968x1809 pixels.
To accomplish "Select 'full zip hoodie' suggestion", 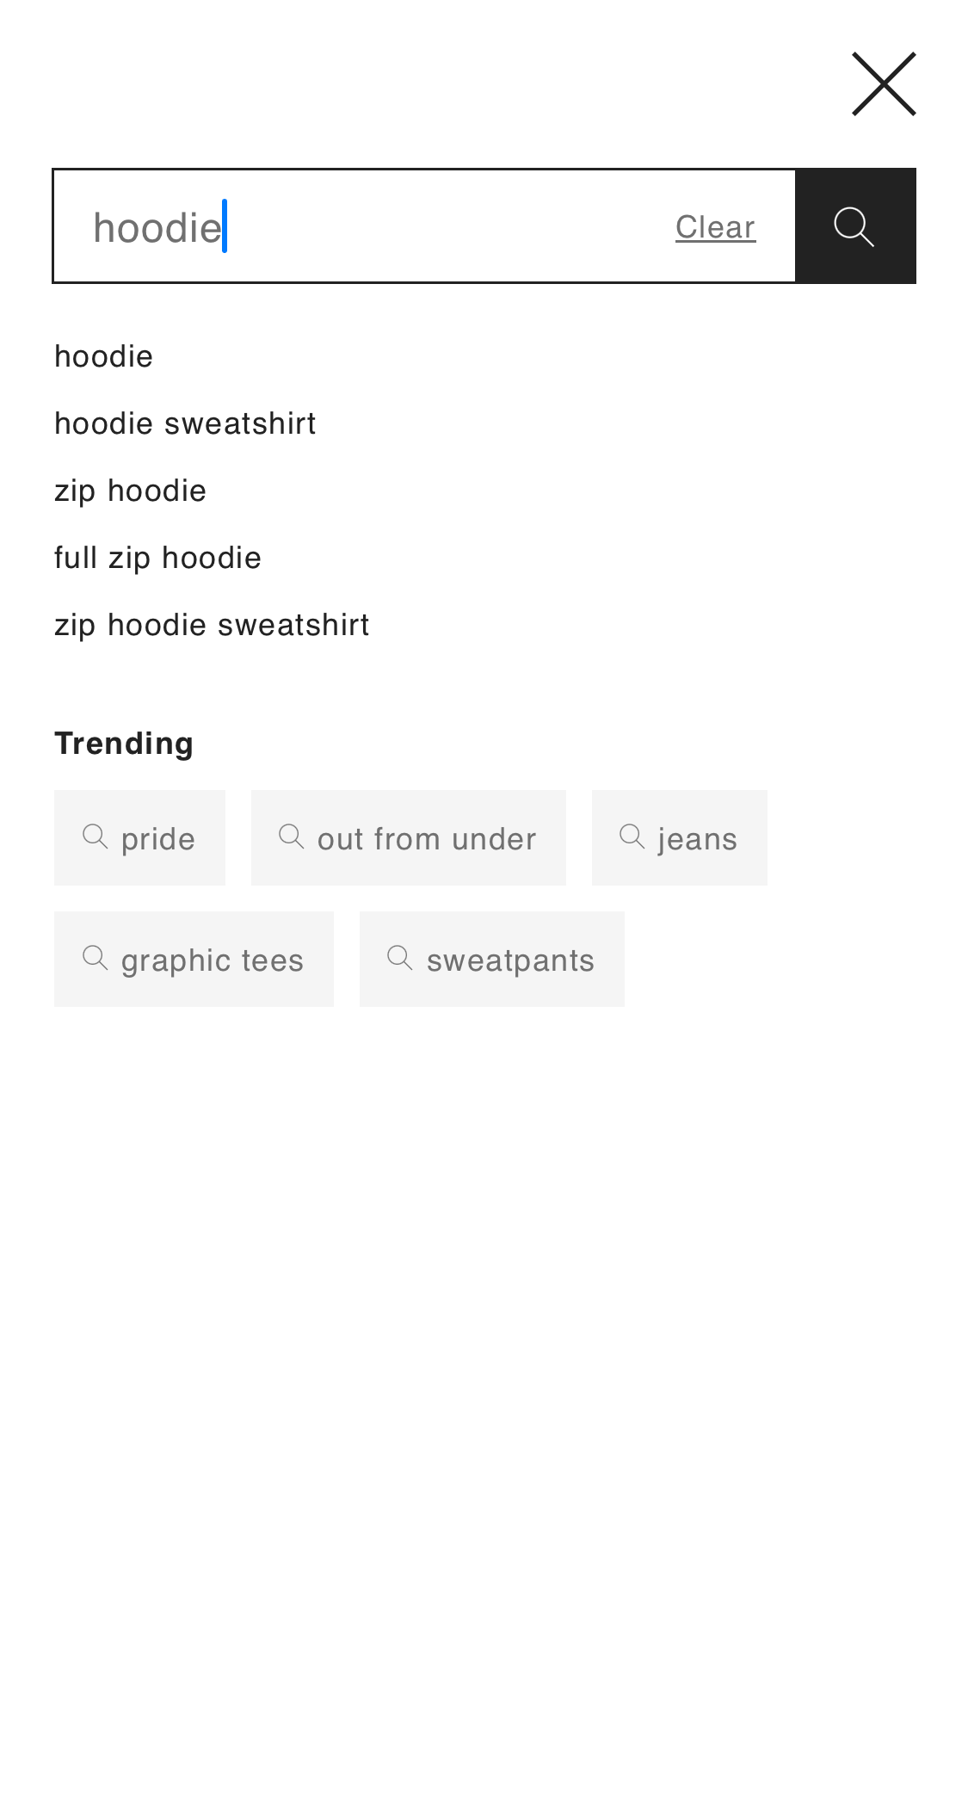I will (157, 558).
